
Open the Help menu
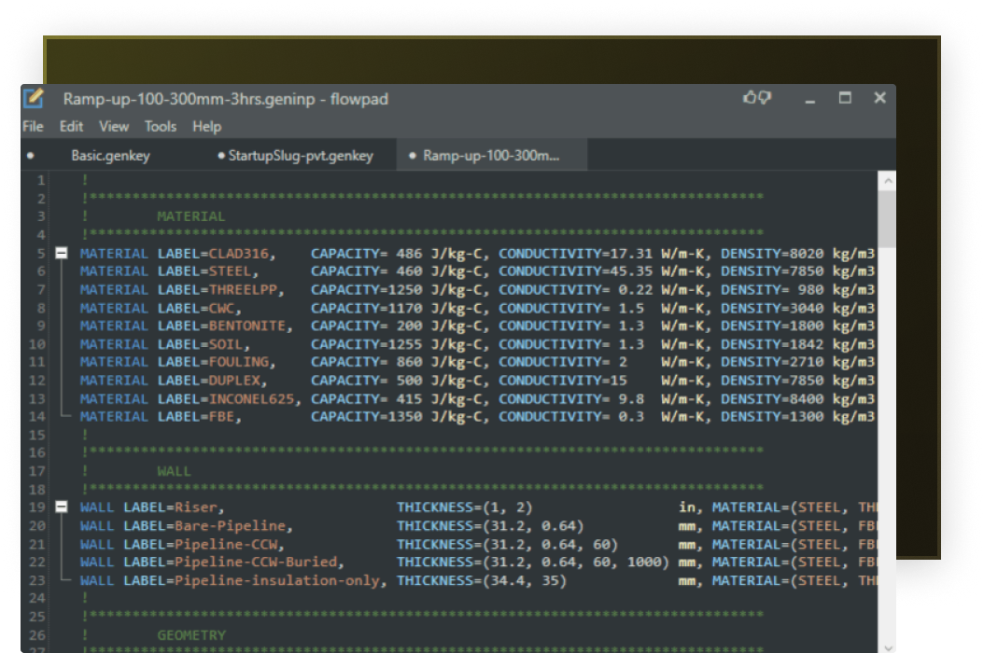pos(206,126)
